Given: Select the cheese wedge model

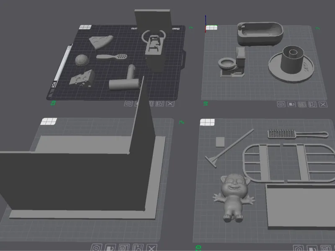Looking at the screenshot, I should [x=82, y=78].
